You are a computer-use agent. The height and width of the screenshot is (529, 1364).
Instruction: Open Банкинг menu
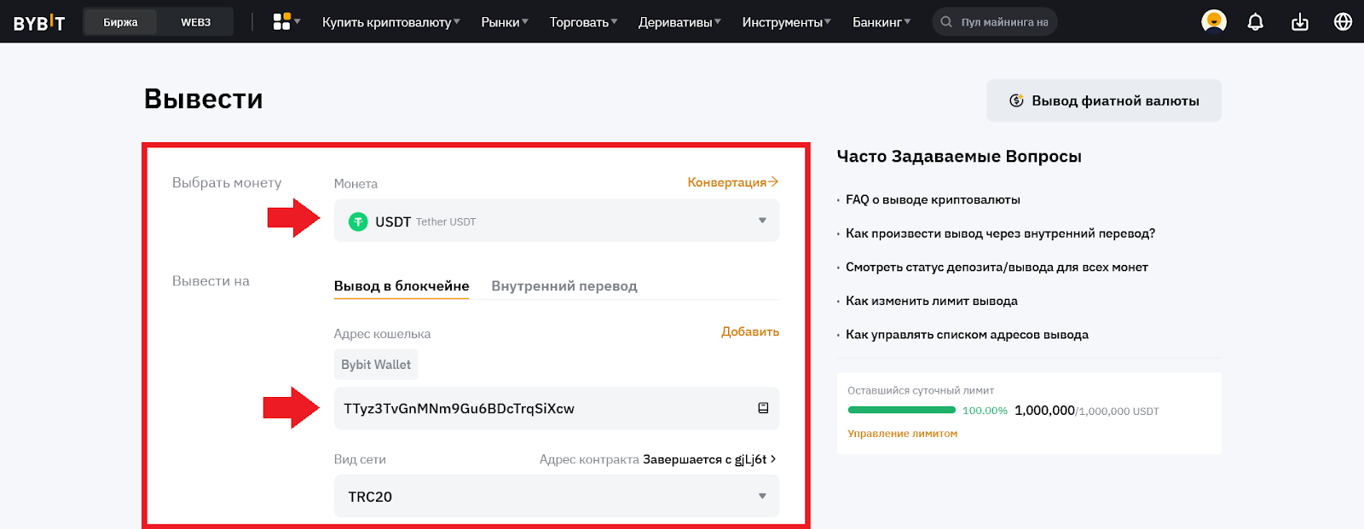coord(881,22)
